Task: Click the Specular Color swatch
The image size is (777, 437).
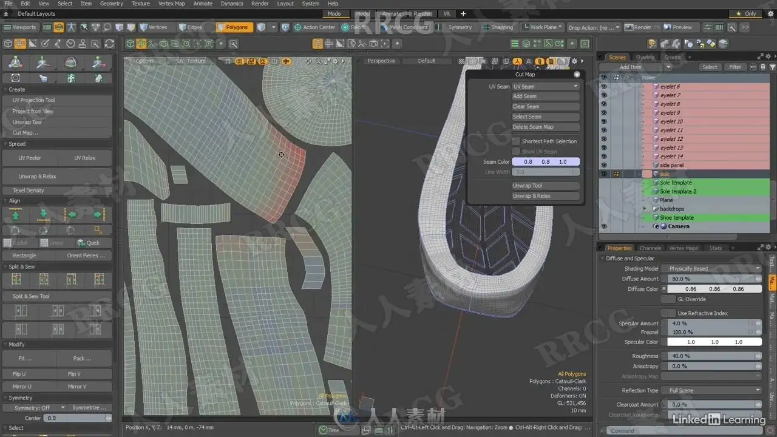Action: (x=714, y=342)
